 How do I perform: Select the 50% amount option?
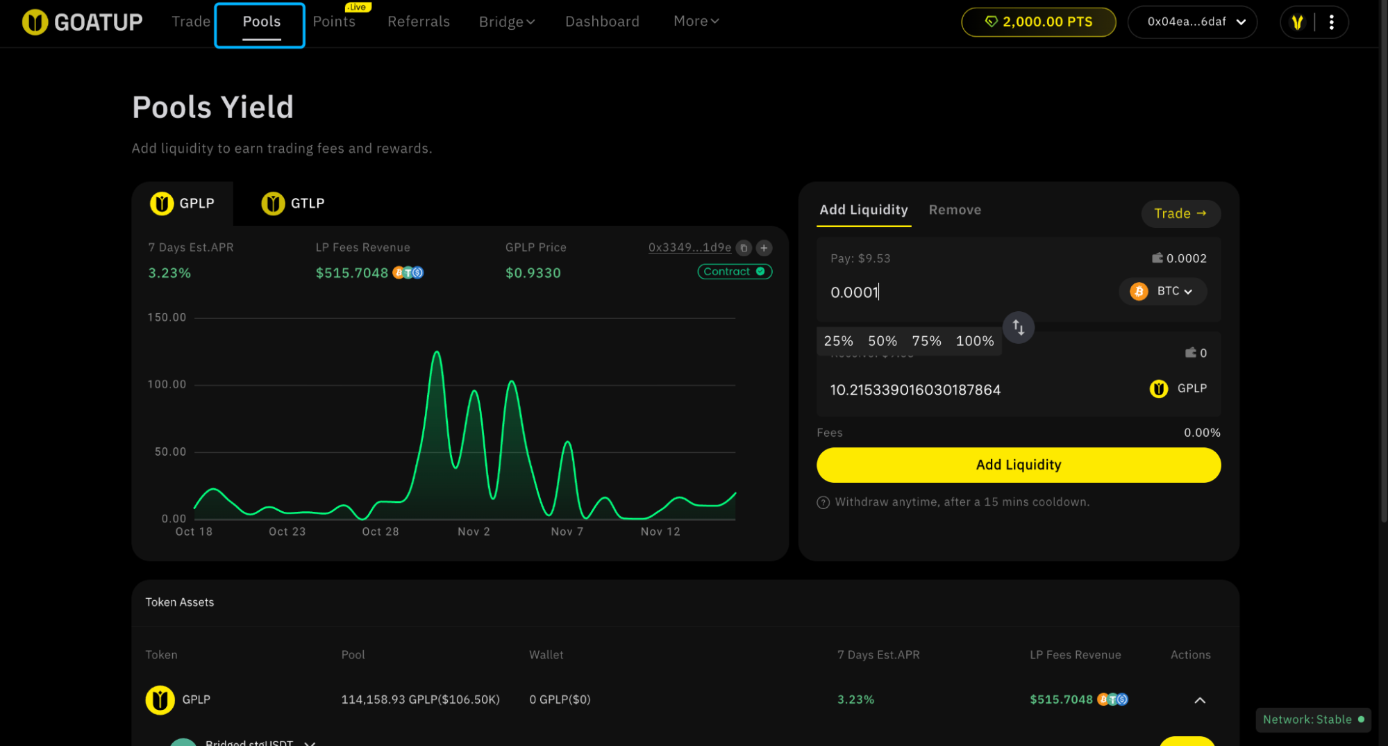(x=882, y=340)
